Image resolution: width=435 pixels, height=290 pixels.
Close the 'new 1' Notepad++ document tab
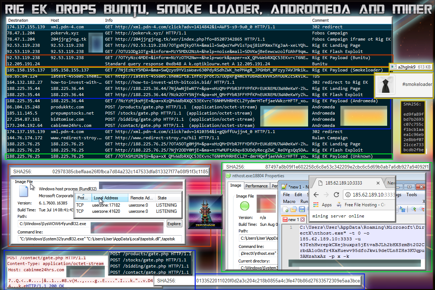pyautogui.click(x=302, y=220)
